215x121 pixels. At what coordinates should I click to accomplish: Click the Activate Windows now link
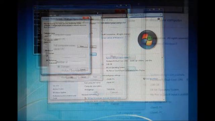point(104,98)
